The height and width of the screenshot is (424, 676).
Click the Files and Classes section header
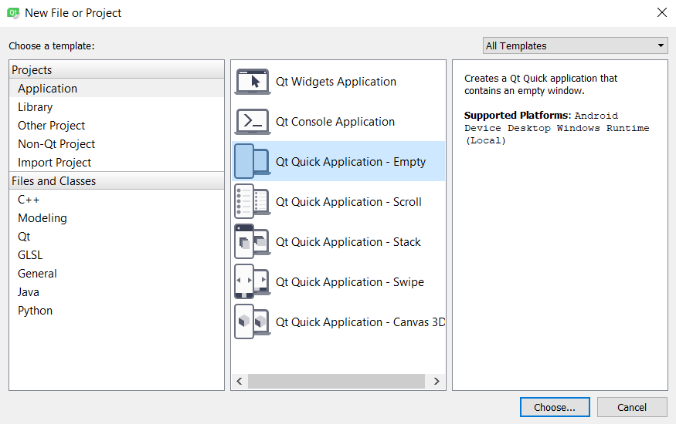(117, 180)
